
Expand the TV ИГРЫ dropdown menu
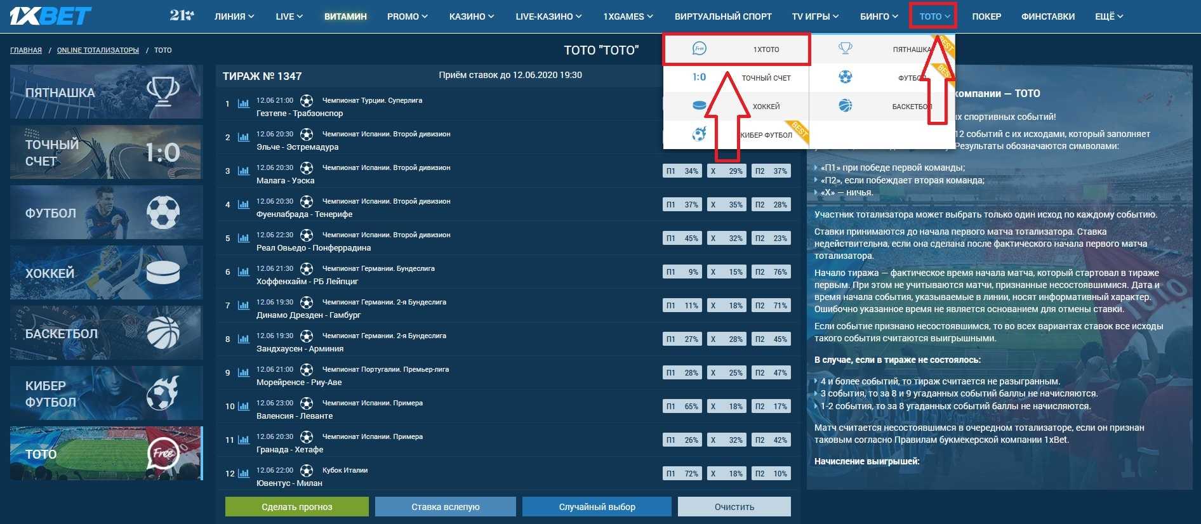(x=815, y=16)
